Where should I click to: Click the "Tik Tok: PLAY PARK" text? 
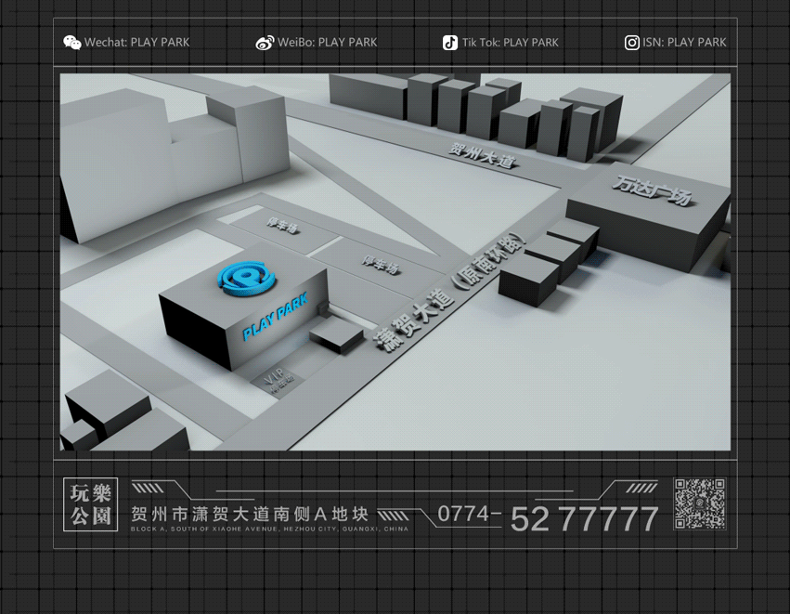[x=511, y=43]
